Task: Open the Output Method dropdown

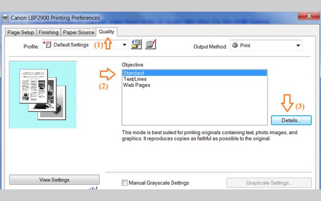Action: (x=266, y=45)
